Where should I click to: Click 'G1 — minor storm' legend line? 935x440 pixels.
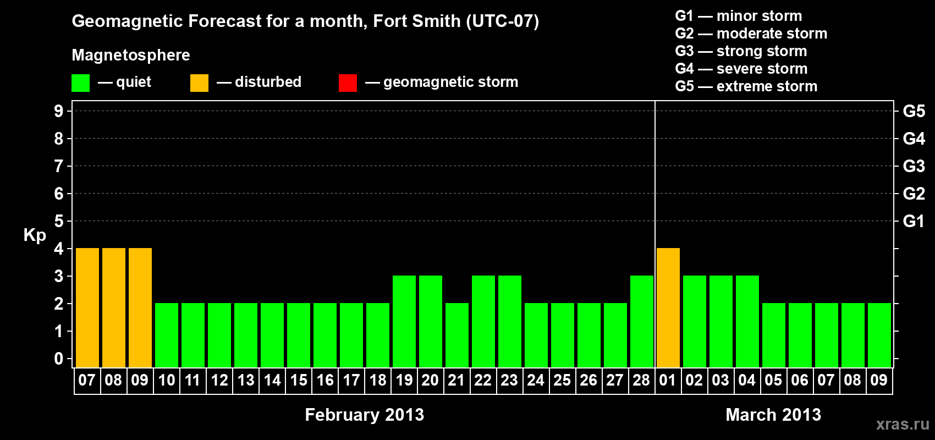[x=738, y=16]
